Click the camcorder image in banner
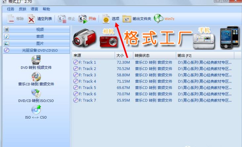Viewport: 242px width, 147px height. tap(84, 38)
